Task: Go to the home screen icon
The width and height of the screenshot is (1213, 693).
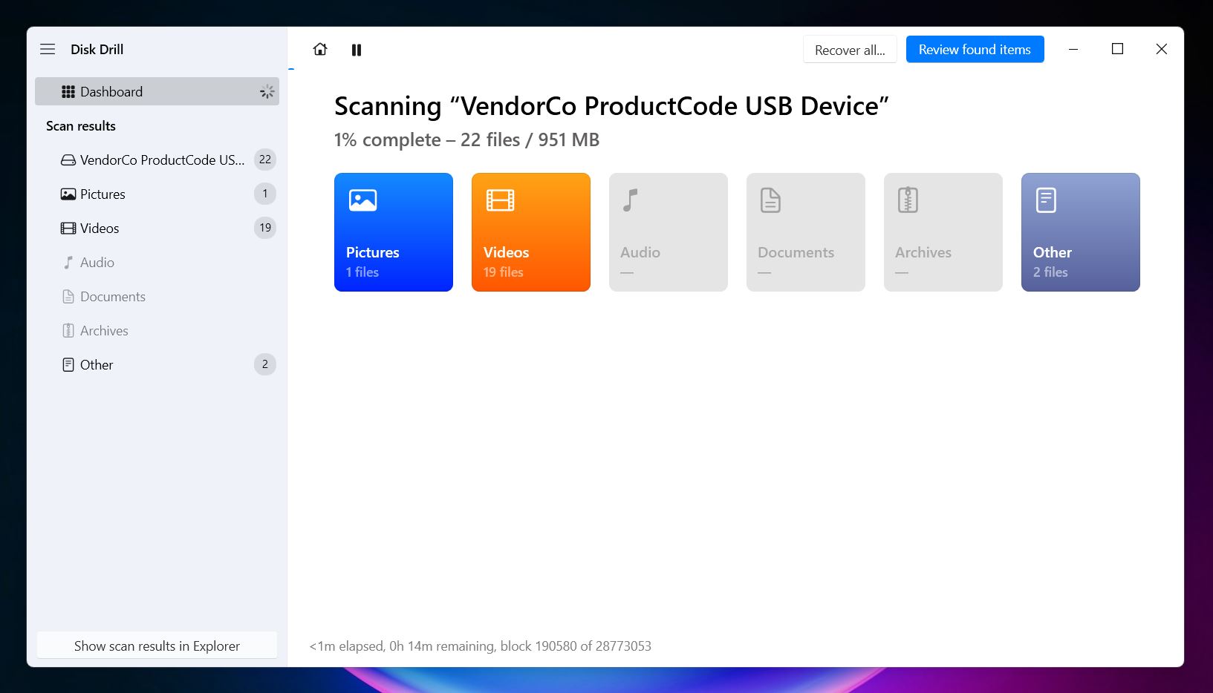Action: pos(320,49)
